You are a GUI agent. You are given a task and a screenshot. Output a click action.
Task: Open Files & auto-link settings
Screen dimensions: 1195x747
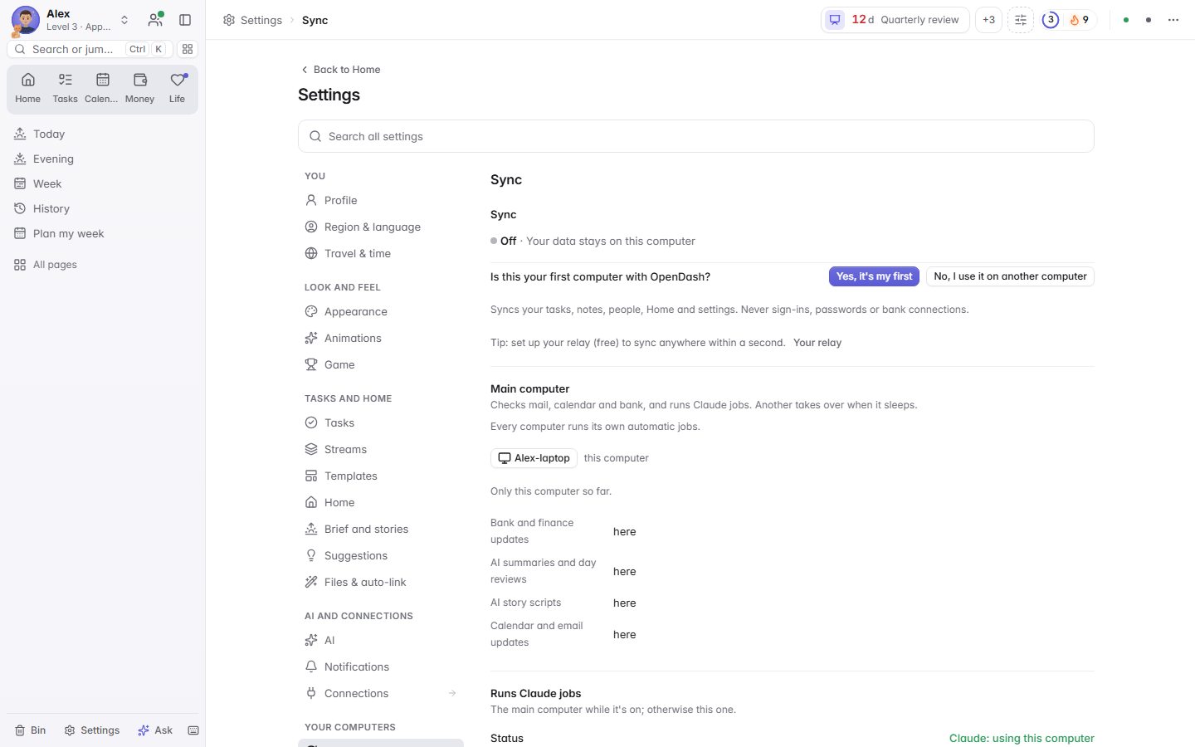381,582
